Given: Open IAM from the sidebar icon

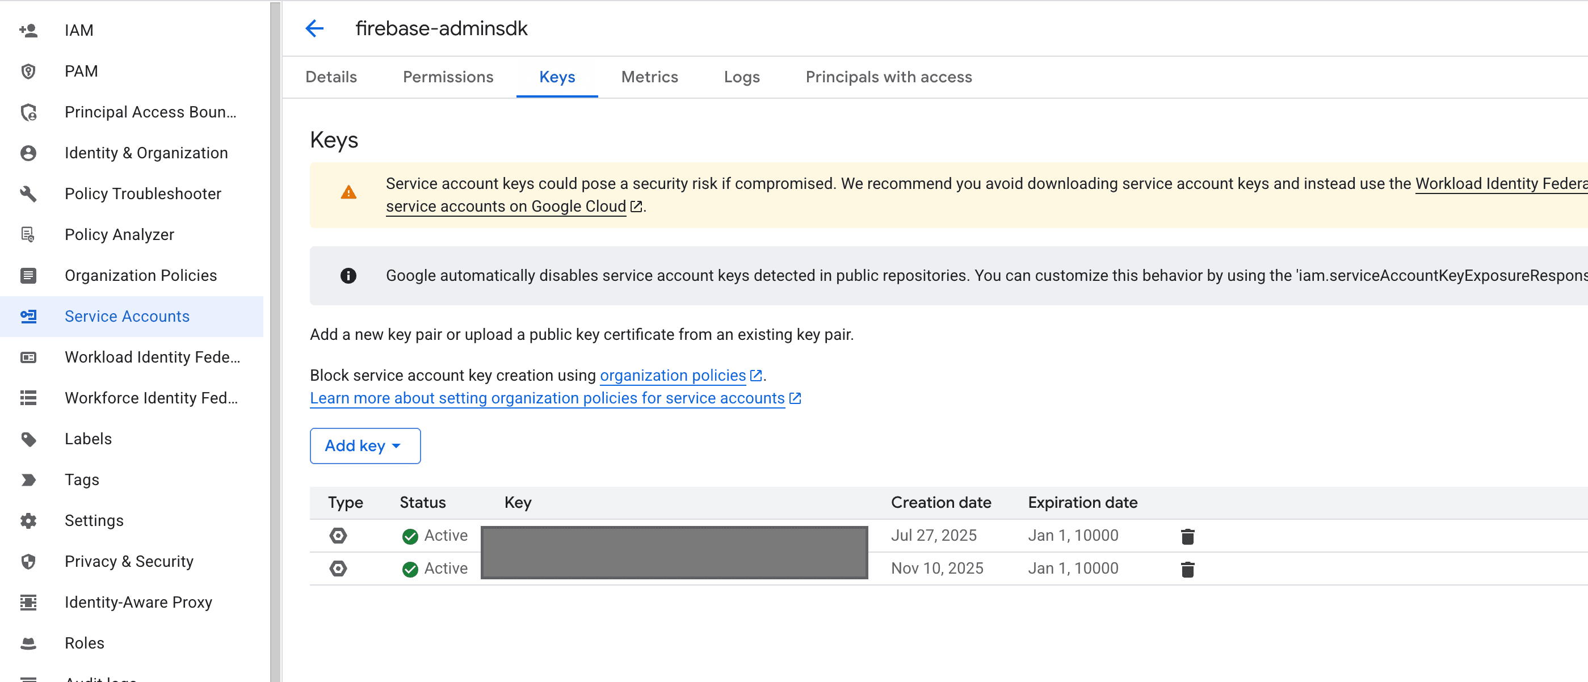Looking at the screenshot, I should pos(28,30).
